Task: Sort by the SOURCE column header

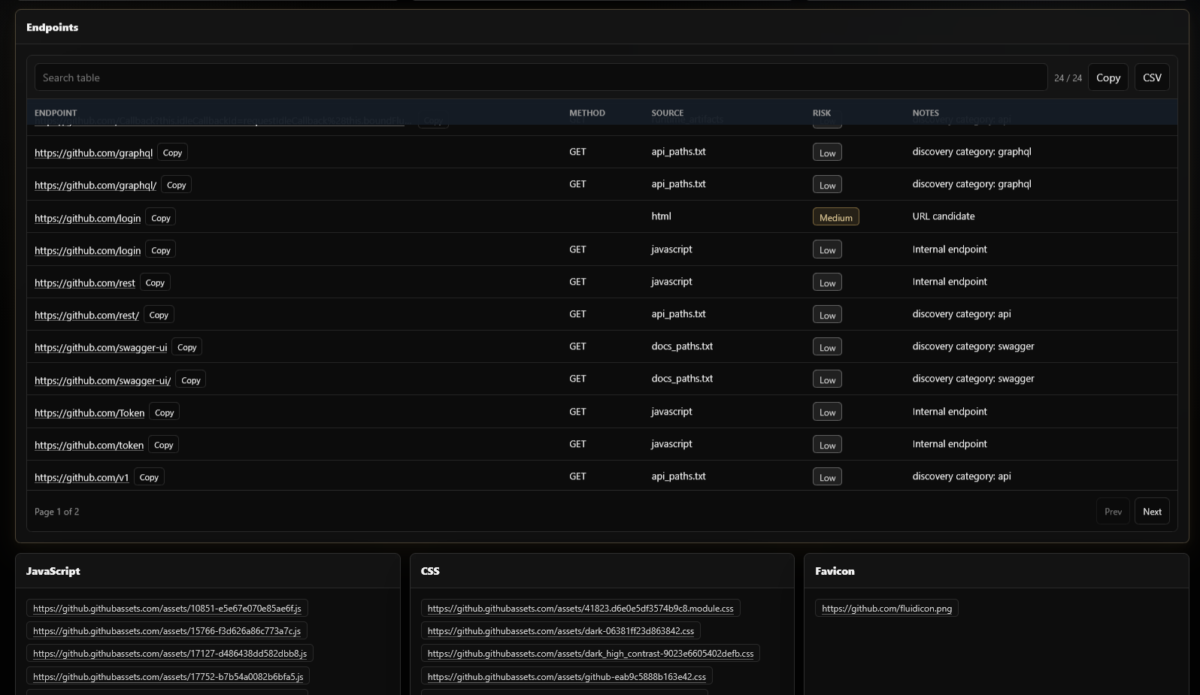Action: (x=668, y=113)
